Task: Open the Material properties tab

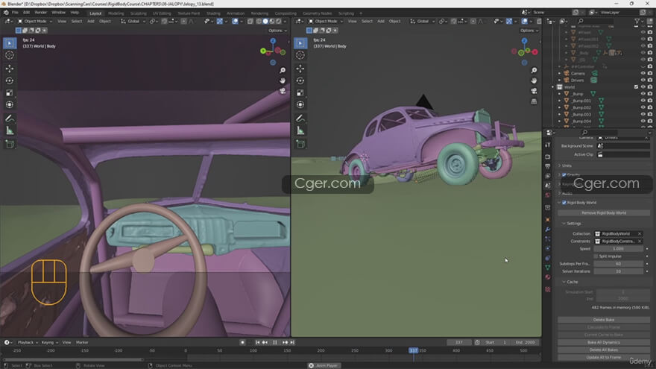Action: (x=548, y=277)
